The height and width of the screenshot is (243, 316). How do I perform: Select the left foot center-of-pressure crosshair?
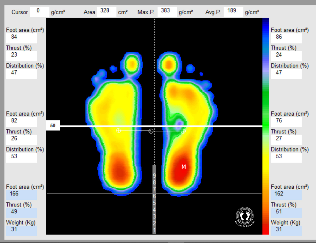pyautogui.click(x=118, y=131)
